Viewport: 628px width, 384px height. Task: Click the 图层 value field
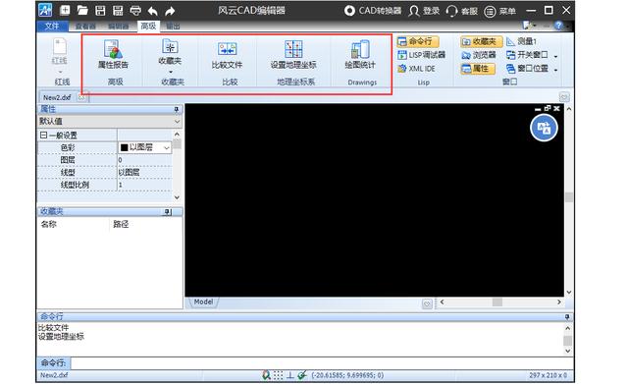point(144,160)
